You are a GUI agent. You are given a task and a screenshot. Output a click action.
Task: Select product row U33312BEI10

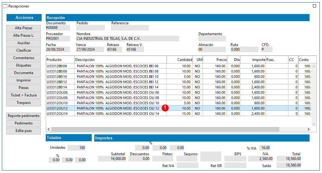179,77
